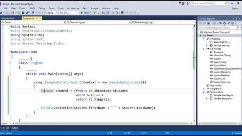Expand the Sample.designer.cs node
This screenshot has width=242, height=136.
point(207,99)
